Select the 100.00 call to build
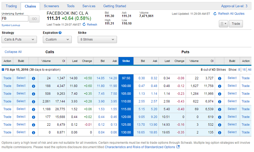 pyautogui.click(x=21, y=86)
